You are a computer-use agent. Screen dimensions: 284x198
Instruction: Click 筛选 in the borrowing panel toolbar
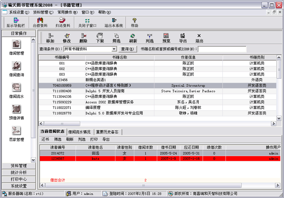coord(58,139)
